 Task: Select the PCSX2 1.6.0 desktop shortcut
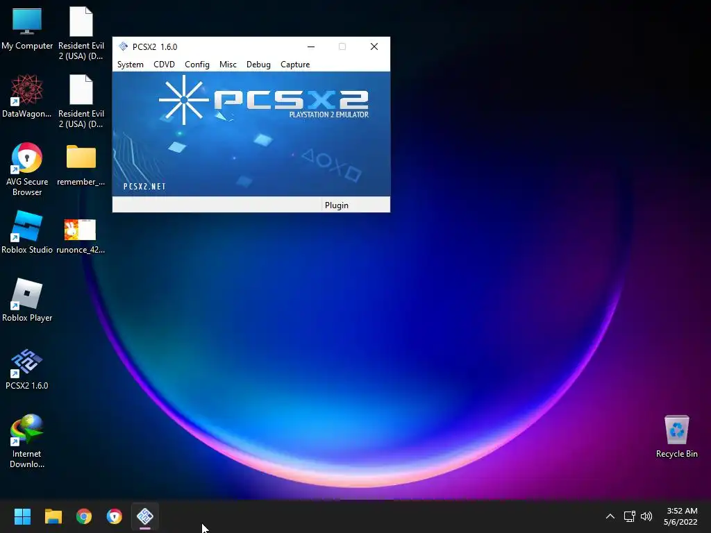click(x=27, y=369)
